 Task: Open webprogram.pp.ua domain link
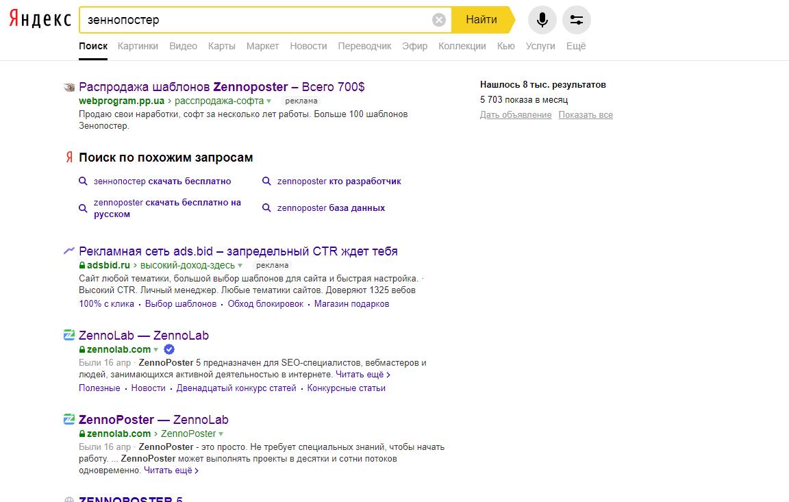coord(121,101)
